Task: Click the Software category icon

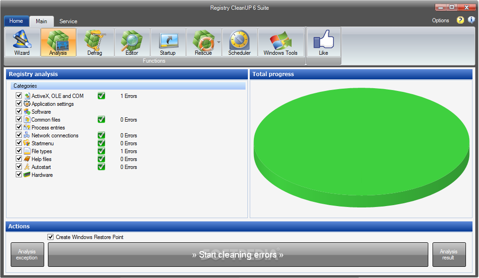Action: pos(27,111)
